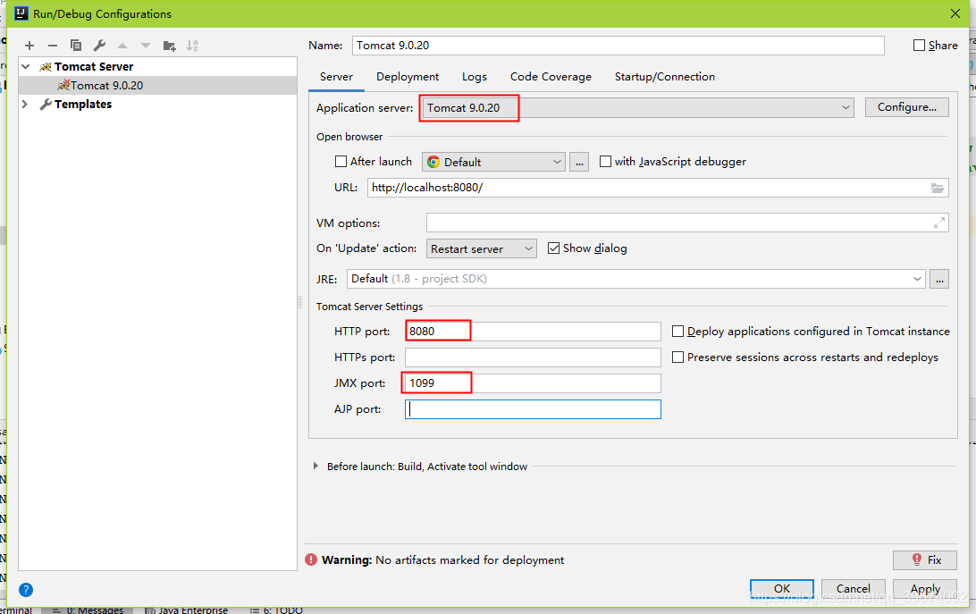Click the AJP port field
Screen dimensions: 976x614
pyautogui.click(x=533, y=409)
